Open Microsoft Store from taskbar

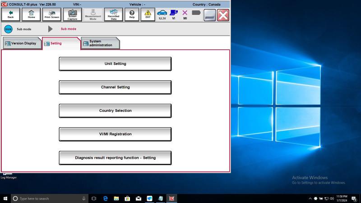[127, 198]
